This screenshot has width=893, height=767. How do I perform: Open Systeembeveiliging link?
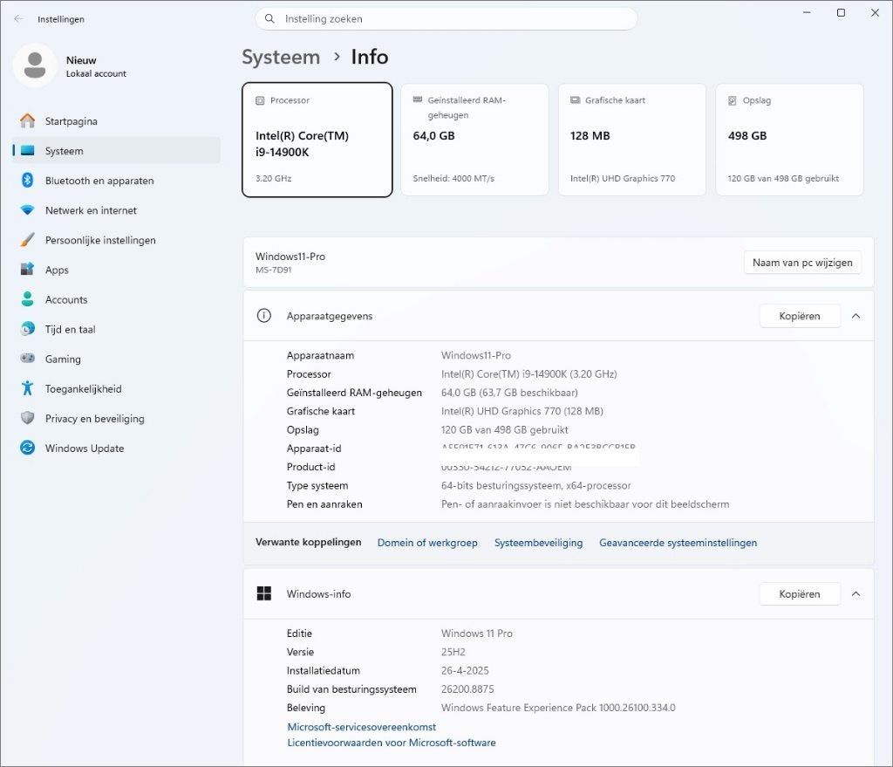pos(538,543)
